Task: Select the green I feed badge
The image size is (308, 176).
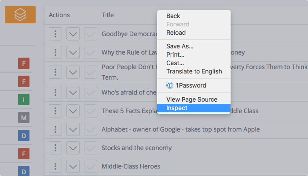Action: click(24, 99)
